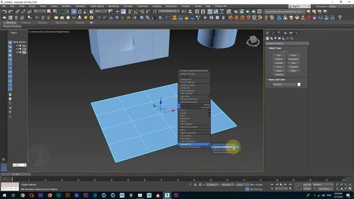
Task: Click the Phoenix FD help question mark
Action: pyautogui.click(x=340, y=18)
